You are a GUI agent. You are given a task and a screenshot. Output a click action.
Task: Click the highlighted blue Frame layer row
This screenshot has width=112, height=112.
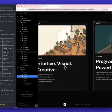click(27, 76)
